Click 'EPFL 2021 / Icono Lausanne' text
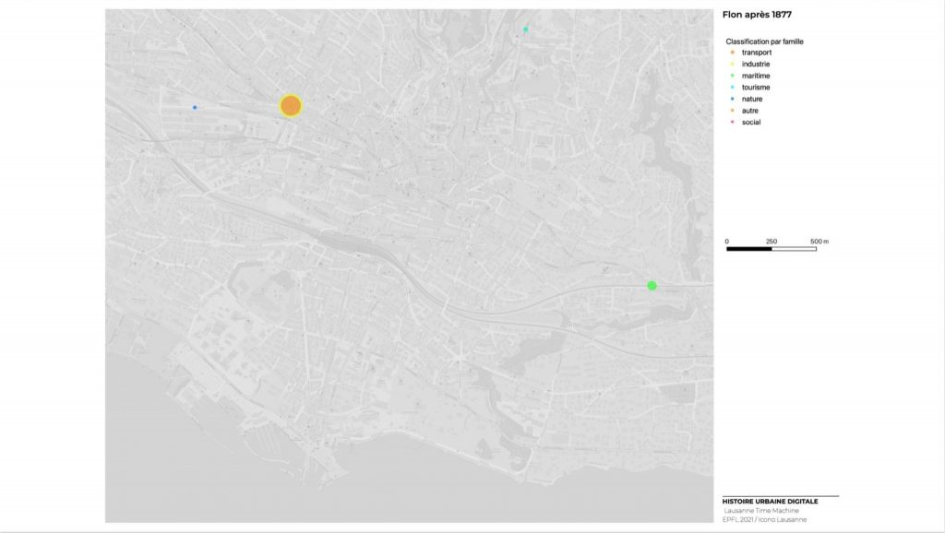 coord(765,520)
